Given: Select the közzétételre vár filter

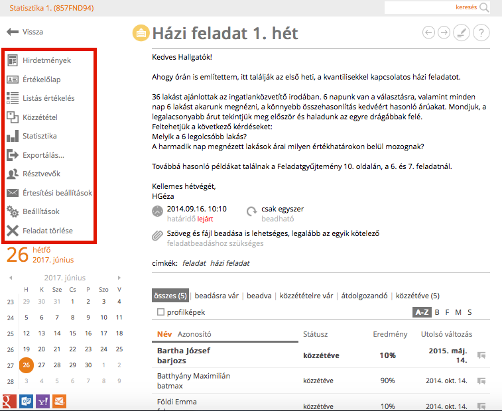Looking at the screenshot, I should point(306,296).
